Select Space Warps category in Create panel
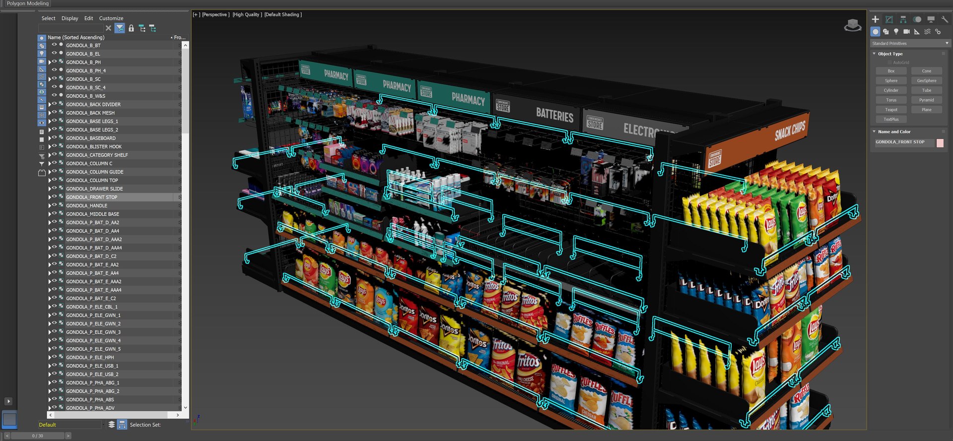Viewport: 953px width, 441px height. point(927,32)
